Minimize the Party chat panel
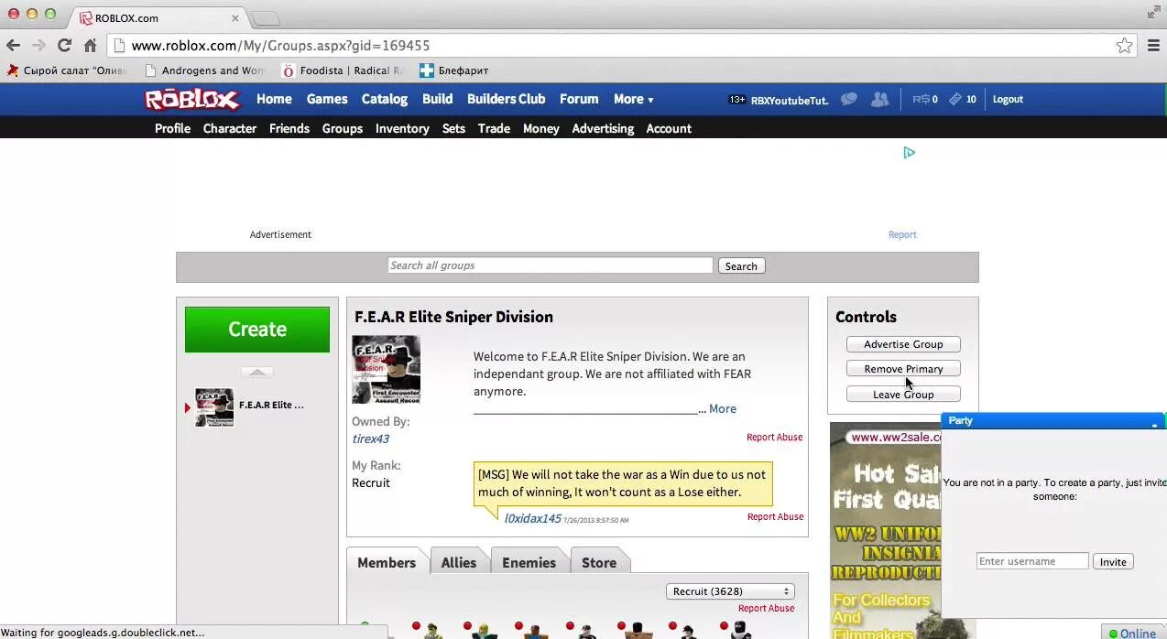 tap(1154, 423)
